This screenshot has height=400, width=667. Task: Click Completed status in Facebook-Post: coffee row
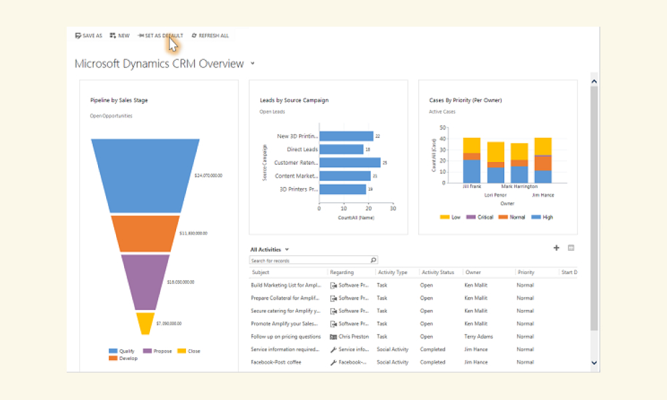(x=433, y=362)
